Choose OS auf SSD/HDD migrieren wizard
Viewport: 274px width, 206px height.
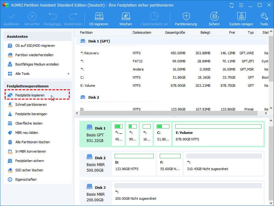pos(35,46)
